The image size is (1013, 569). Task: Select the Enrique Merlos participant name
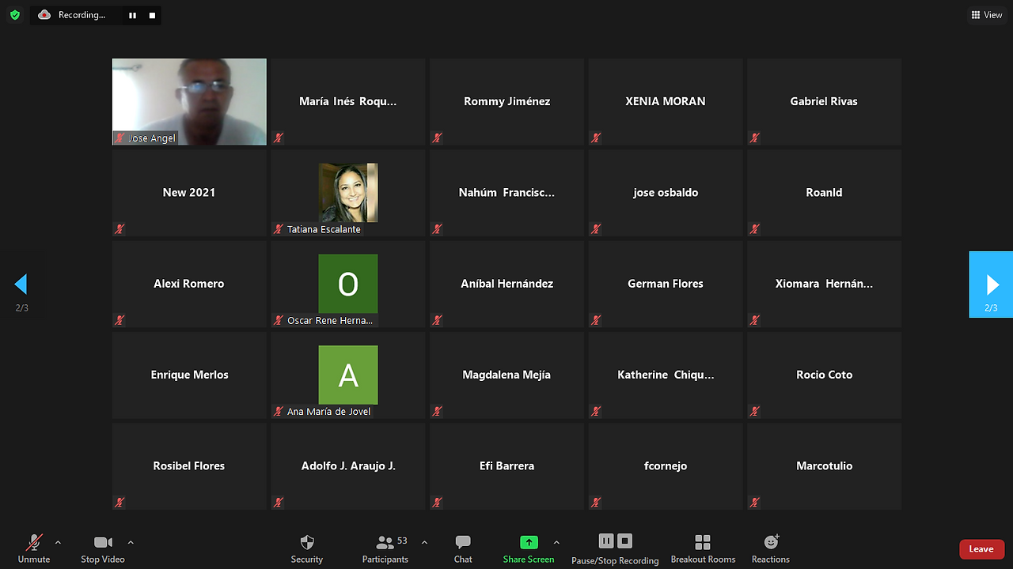click(189, 375)
